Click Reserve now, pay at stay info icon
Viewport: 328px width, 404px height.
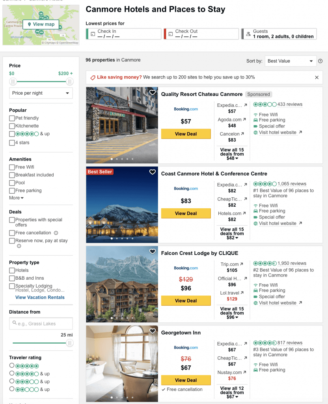coord(19,246)
